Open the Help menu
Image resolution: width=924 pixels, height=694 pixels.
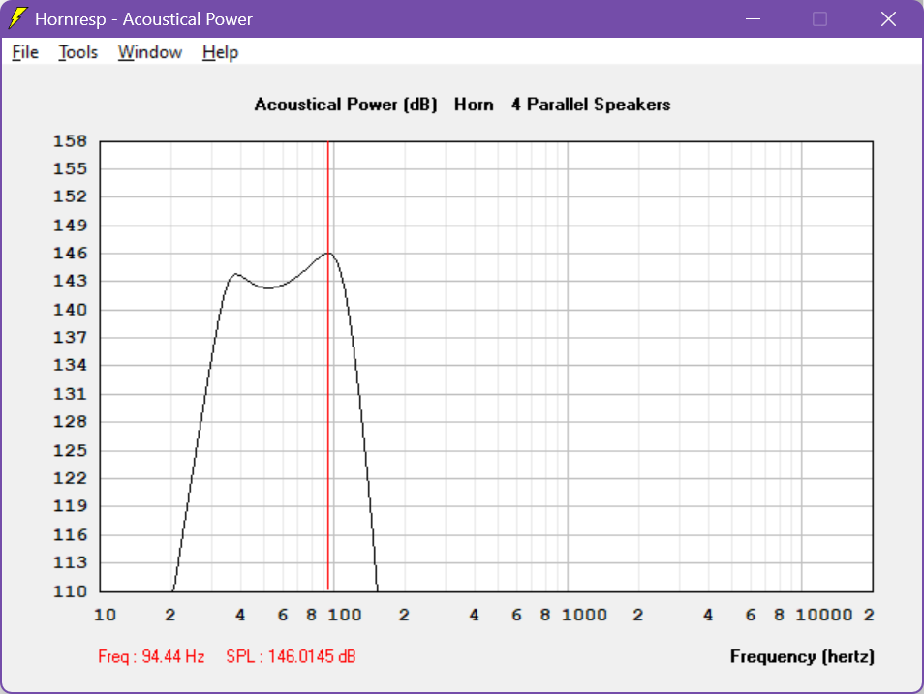(x=220, y=52)
